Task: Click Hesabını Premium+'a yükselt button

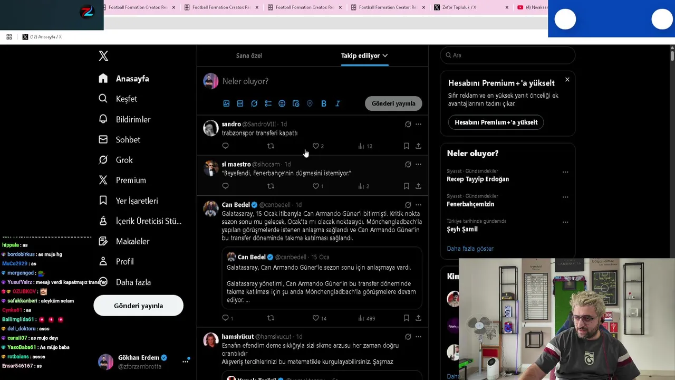Action: pyautogui.click(x=496, y=122)
